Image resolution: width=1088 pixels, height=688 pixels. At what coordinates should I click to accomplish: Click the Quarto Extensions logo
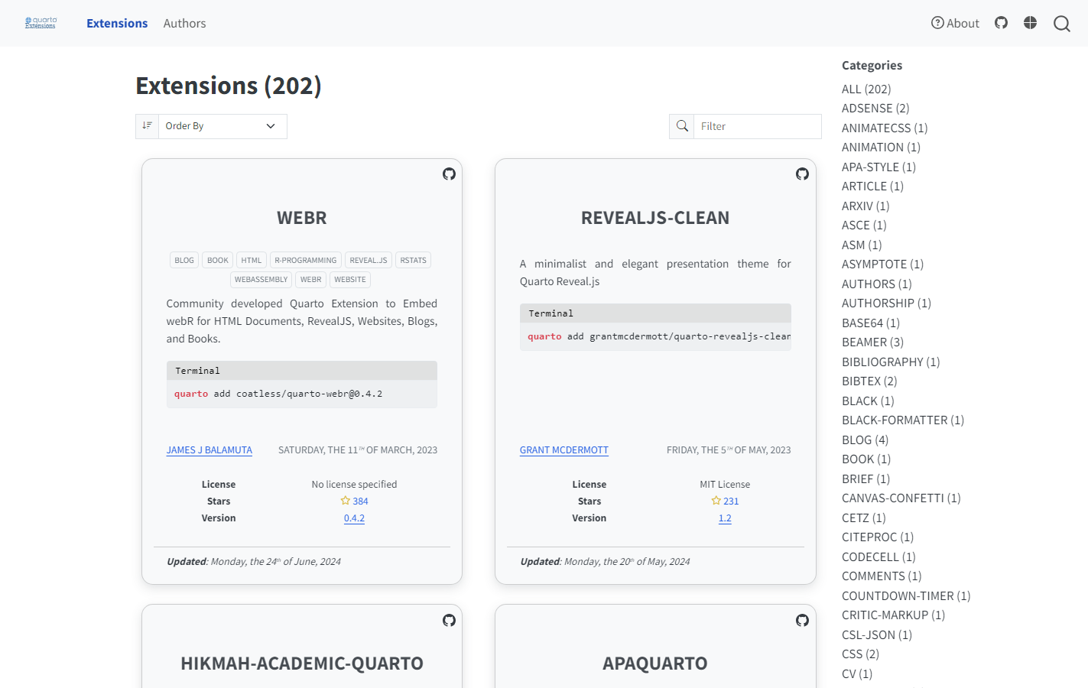coord(41,23)
